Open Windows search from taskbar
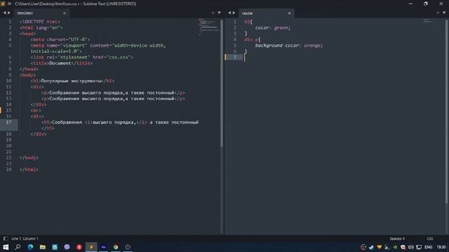 [18, 247]
